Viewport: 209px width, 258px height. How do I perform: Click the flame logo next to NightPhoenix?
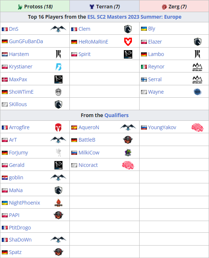(58, 203)
